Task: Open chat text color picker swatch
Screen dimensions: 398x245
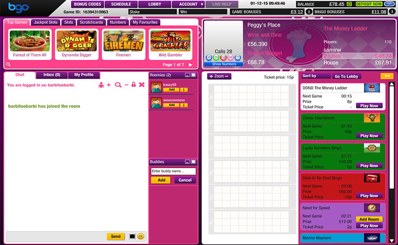Action: click(132, 236)
